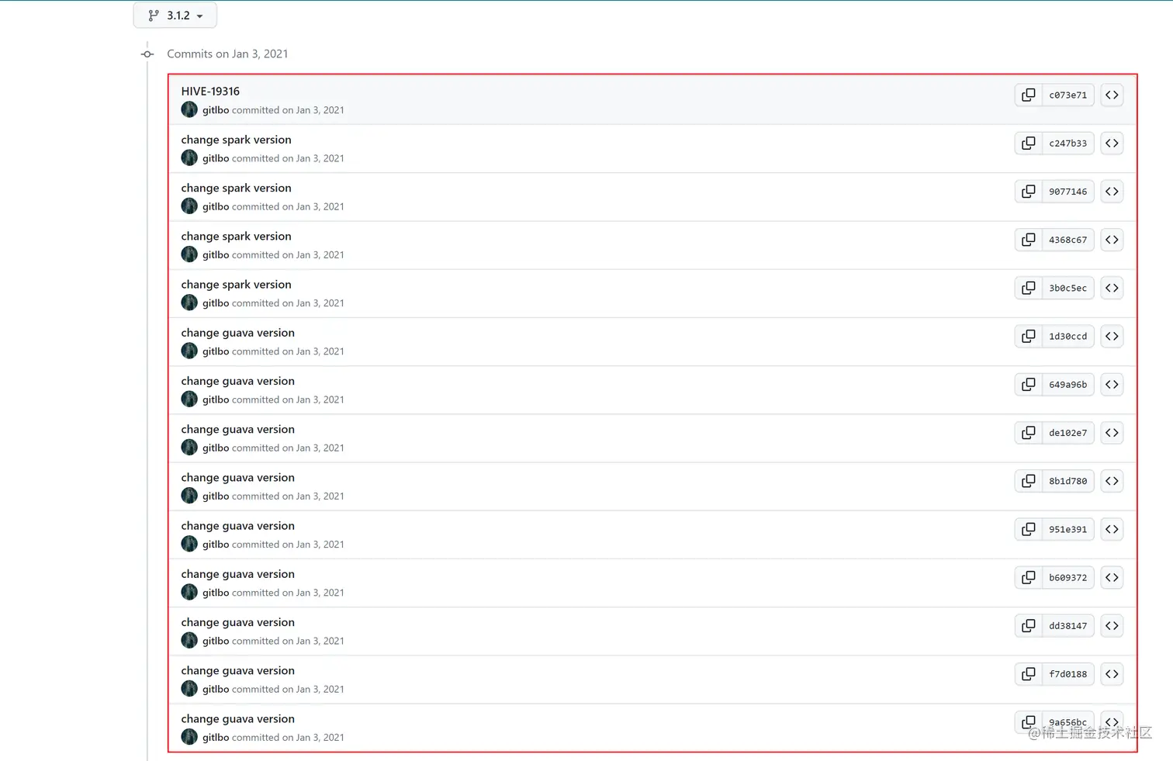Copy full SHA for commit c247b33
The image size is (1173, 761).
pos(1029,143)
